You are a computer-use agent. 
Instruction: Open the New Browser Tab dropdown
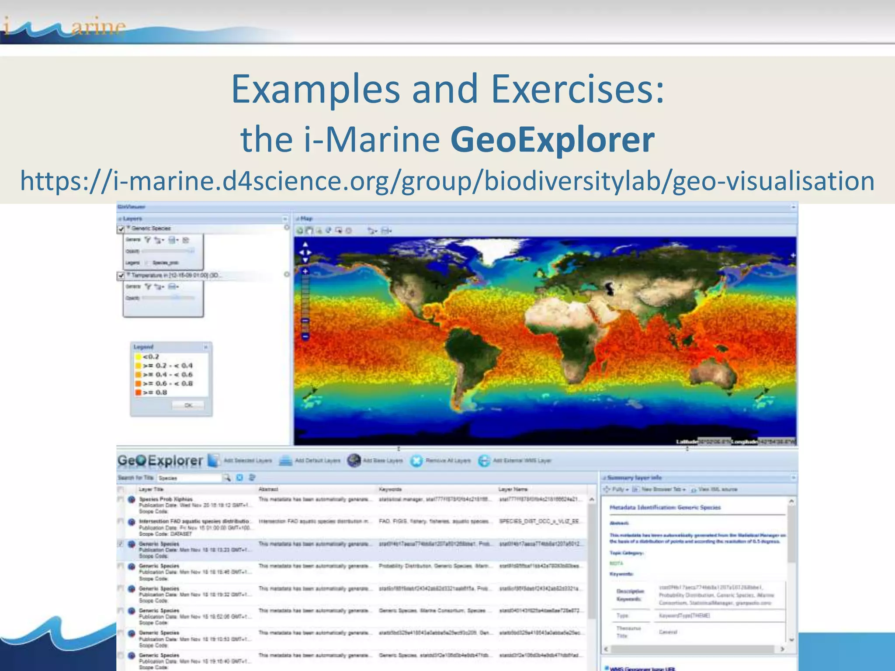[x=659, y=489]
